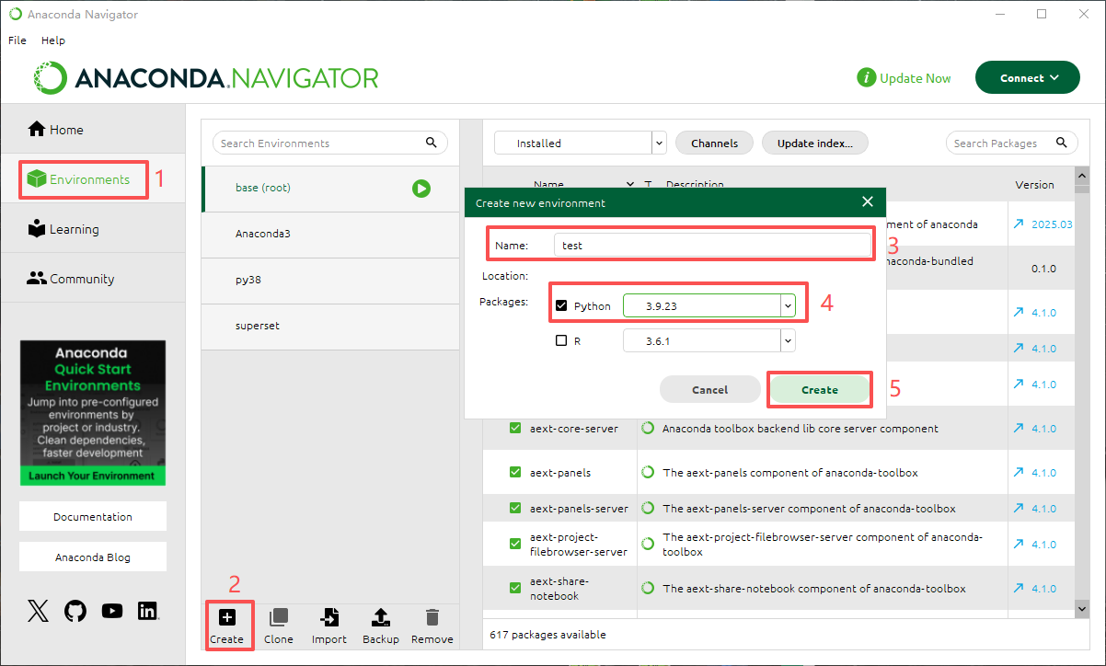
Task: Click the Import environment icon
Action: (x=329, y=617)
